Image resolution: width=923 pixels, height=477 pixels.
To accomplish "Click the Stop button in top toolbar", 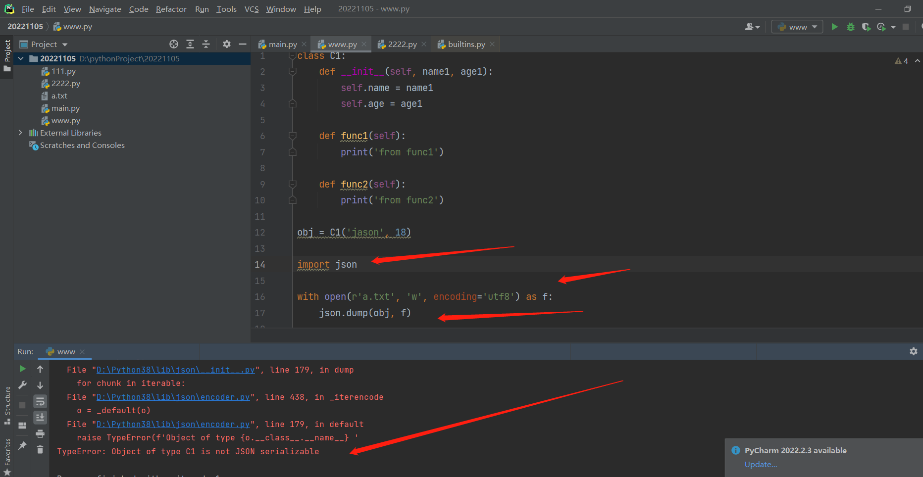I will coord(906,27).
